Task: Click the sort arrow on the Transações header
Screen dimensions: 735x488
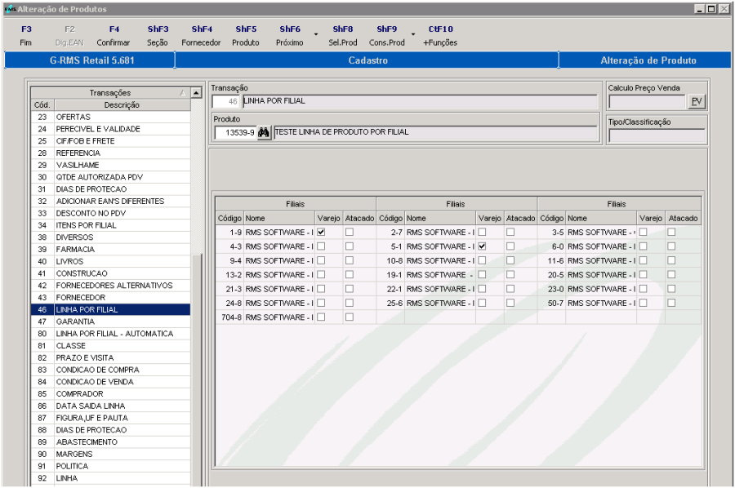Action: 185,92
